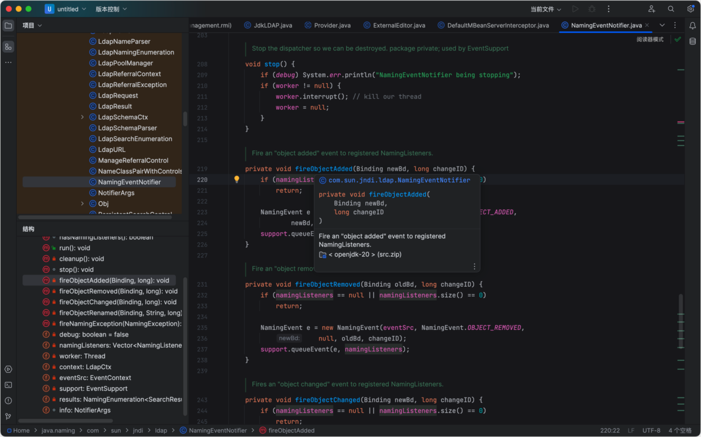
Task: Open the untitled project dropdown
Action: [66, 9]
